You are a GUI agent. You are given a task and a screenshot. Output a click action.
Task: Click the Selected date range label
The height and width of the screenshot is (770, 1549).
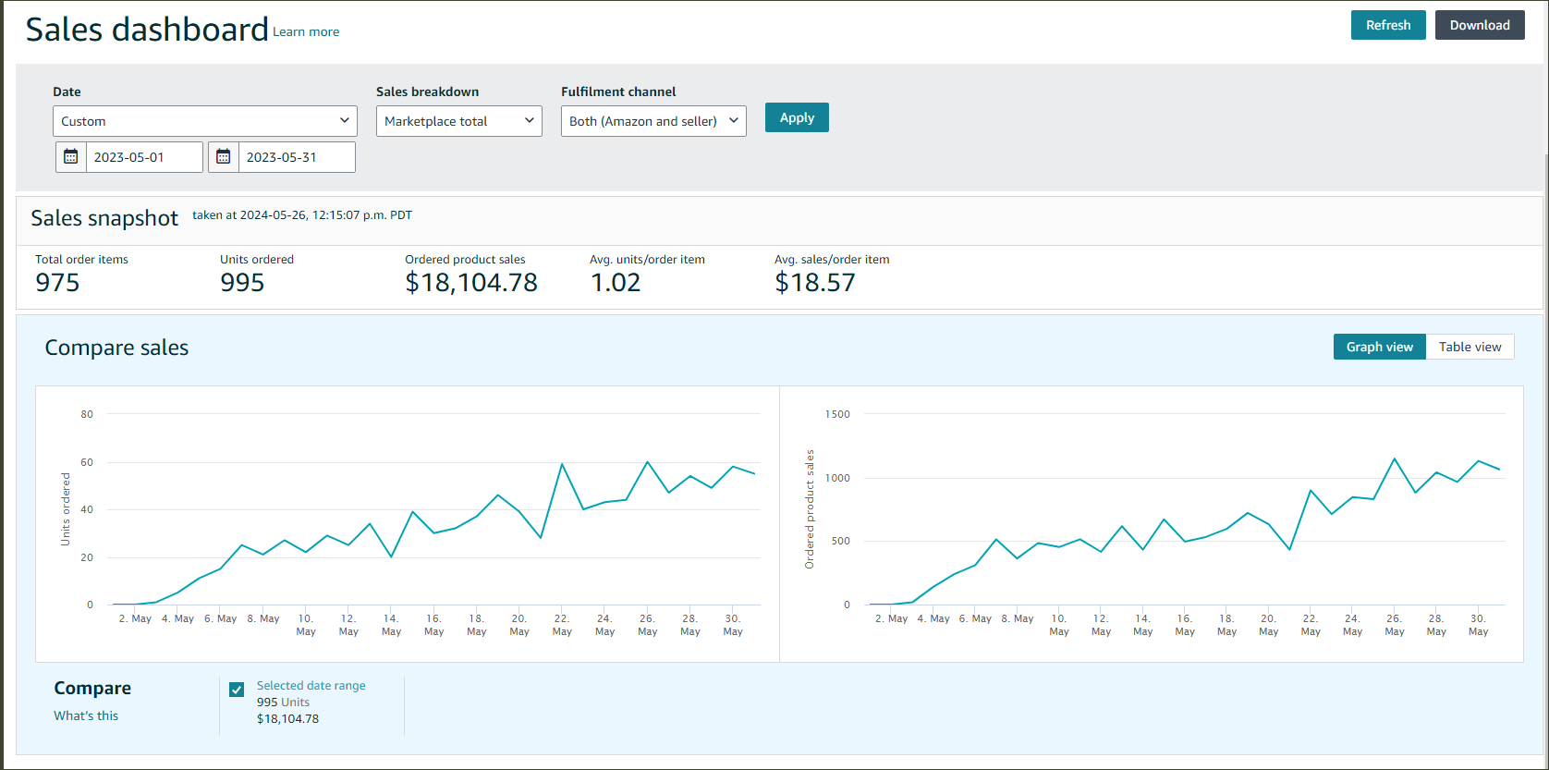tap(311, 686)
